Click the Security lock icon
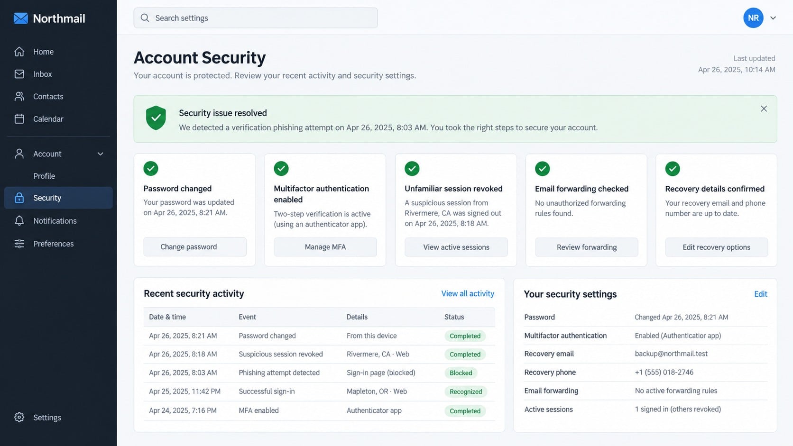The width and height of the screenshot is (793, 446). (x=19, y=198)
